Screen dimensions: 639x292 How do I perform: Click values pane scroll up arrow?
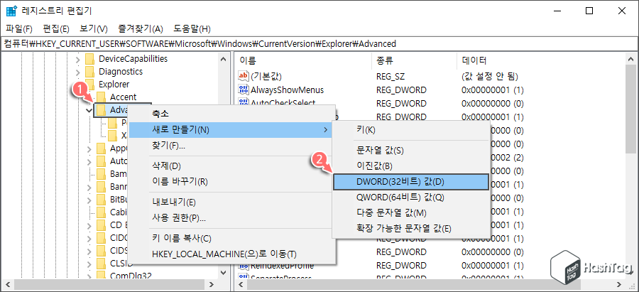pyautogui.click(x=631, y=59)
